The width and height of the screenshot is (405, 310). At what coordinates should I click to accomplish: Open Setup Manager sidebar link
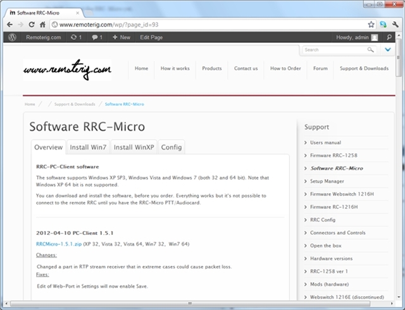[327, 181]
